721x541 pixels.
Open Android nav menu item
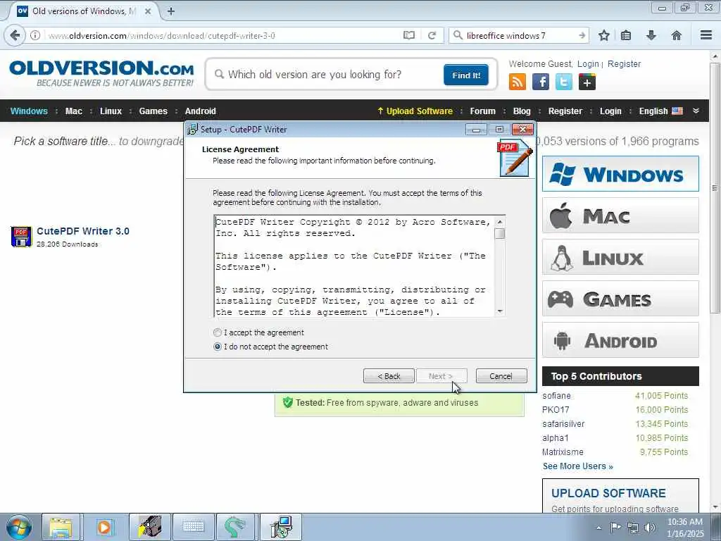tap(200, 111)
